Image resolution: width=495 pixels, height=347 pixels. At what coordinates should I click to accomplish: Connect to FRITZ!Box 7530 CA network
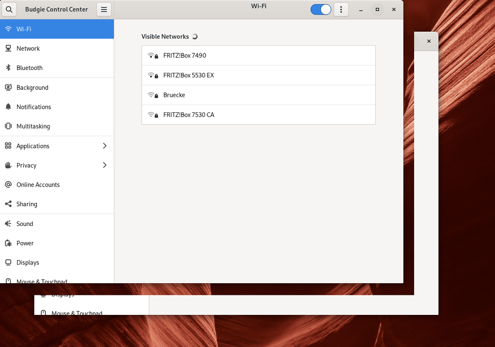click(x=259, y=115)
